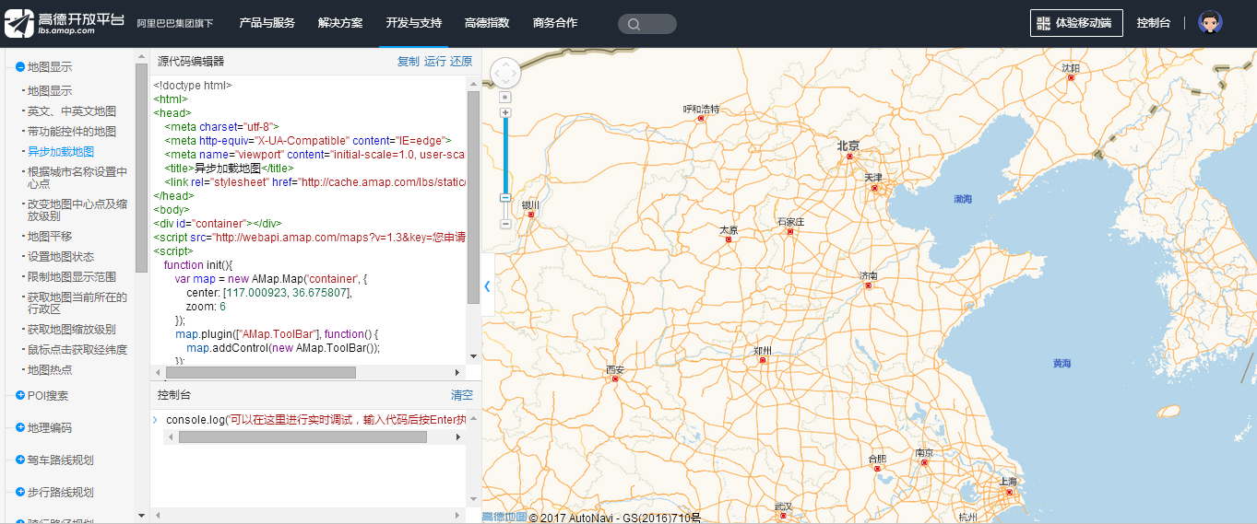Expand the 步行路线规划 section
This screenshot has height=524, width=1257.
pos(54,493)
